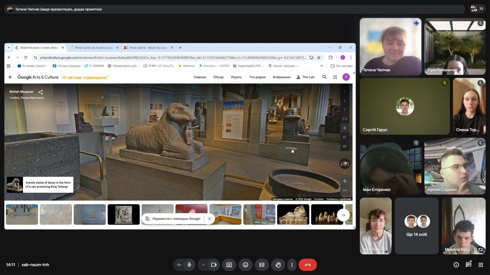The image size is (490, 275).
Task: Raise hand in the meeting
Action: tap(278, 265)
